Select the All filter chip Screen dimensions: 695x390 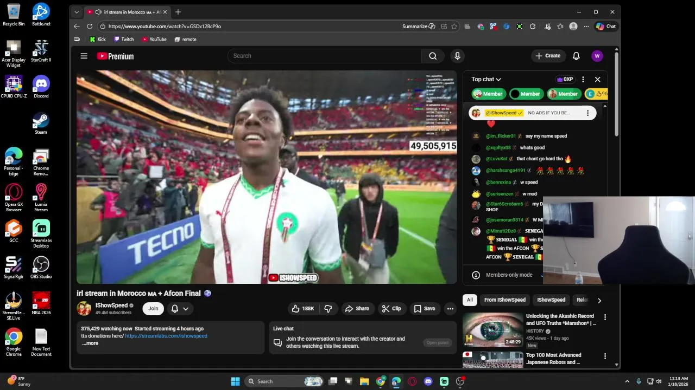point(470,300)
